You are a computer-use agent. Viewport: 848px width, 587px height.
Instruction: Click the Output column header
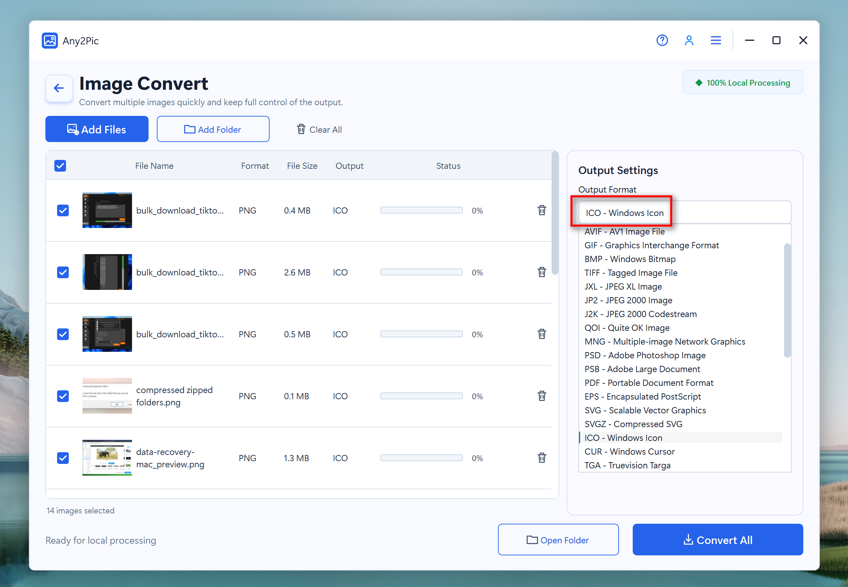349,166
